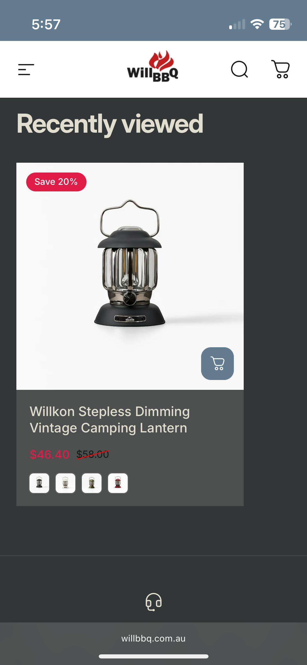The height and width of the screenshot is (665, 307).
Task: Tap the Wi-Fi status icon
Action: coord(257,24)
